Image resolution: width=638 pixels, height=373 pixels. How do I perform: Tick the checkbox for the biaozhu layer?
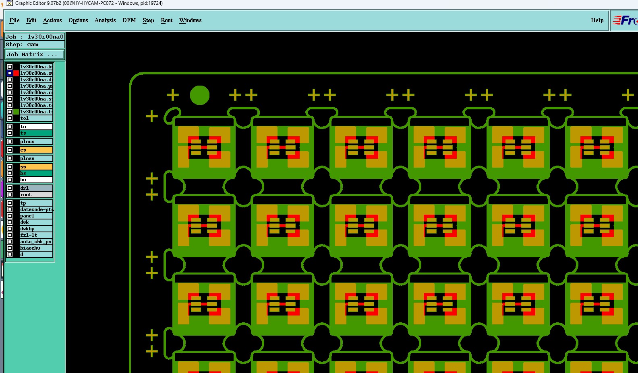[x=10, y=248]
